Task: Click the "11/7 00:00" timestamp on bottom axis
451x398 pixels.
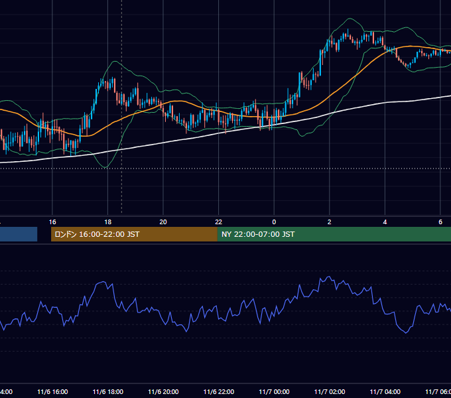Action: click(x=274, y=391)
